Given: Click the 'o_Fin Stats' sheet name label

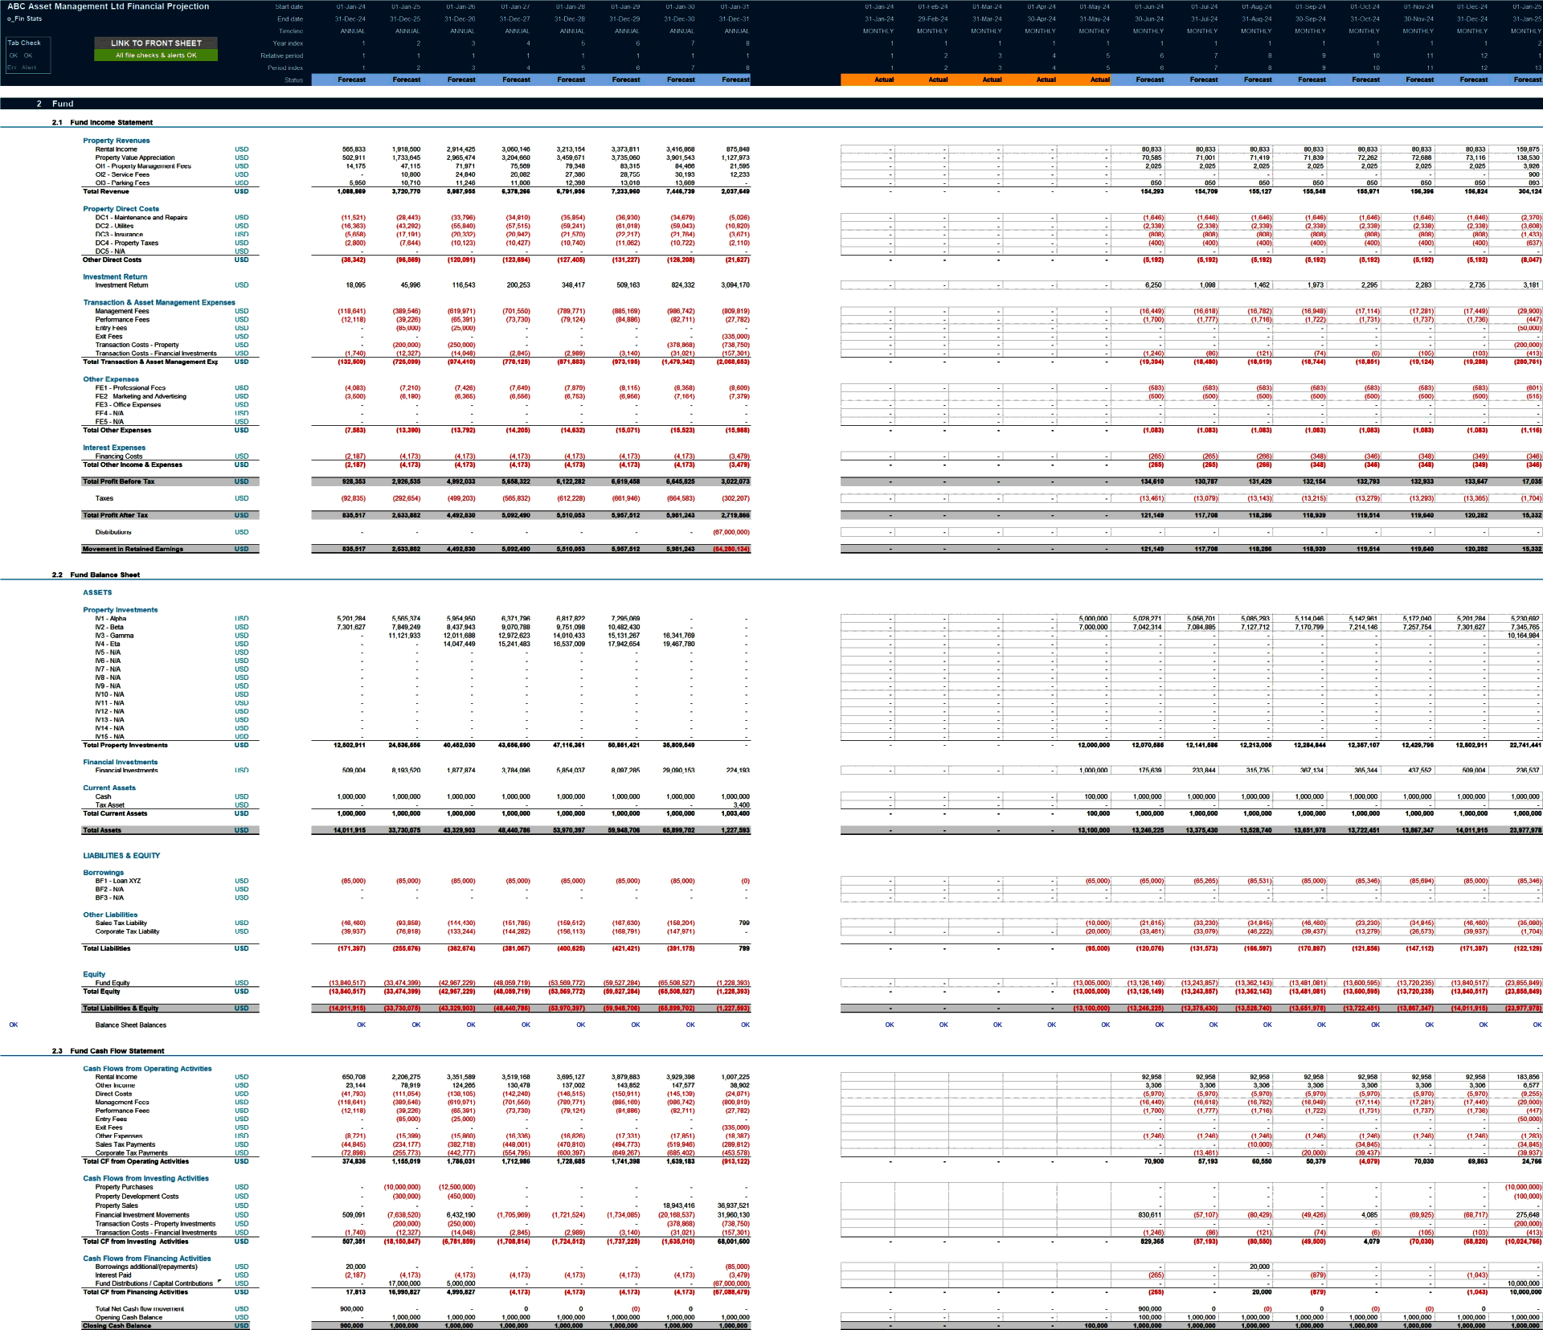Looking at the screenshot, I should (x=25, y=18).
